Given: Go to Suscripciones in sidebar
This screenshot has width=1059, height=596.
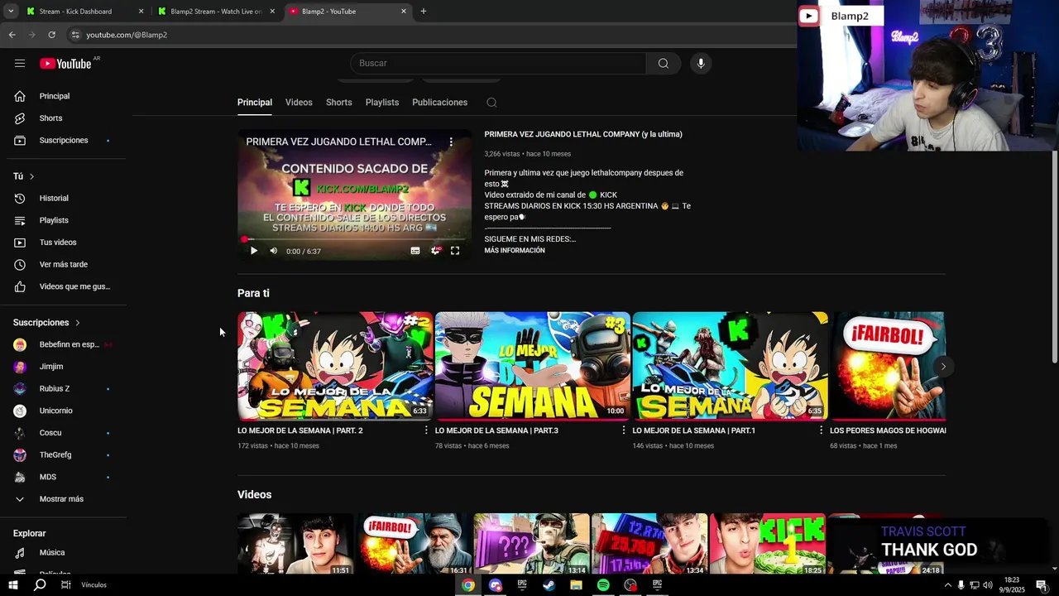Looking at the screenshot, I should (x=63, y=141).
